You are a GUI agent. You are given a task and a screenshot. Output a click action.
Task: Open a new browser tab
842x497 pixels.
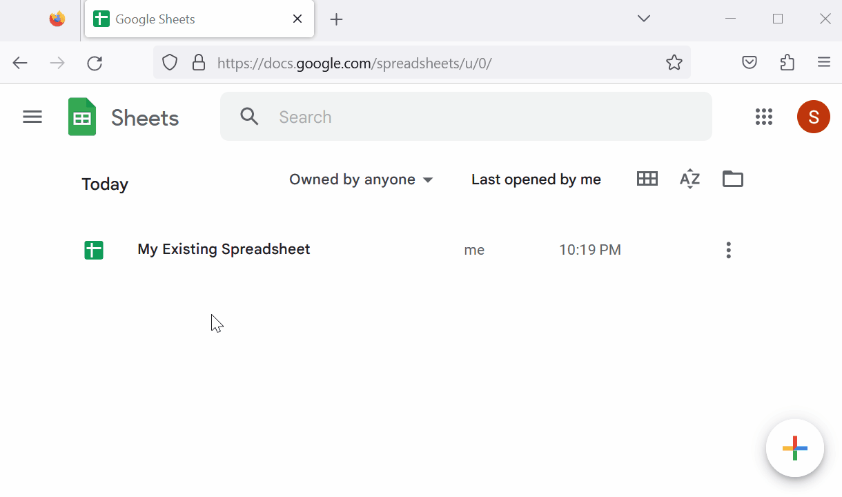click(336, 19)
